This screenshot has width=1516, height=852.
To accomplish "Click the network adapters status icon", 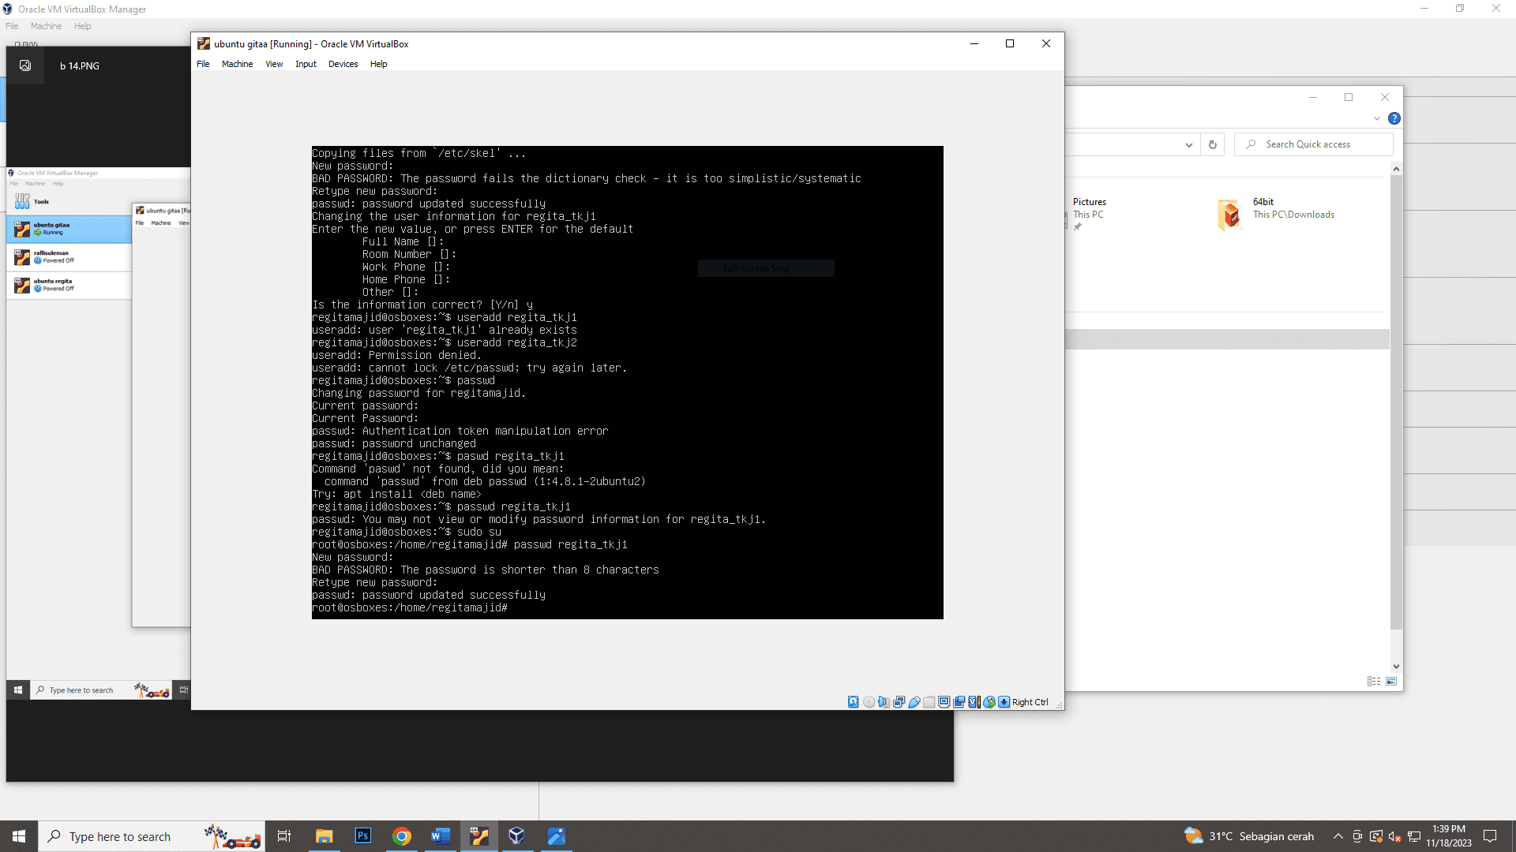I will click(899, 702).
